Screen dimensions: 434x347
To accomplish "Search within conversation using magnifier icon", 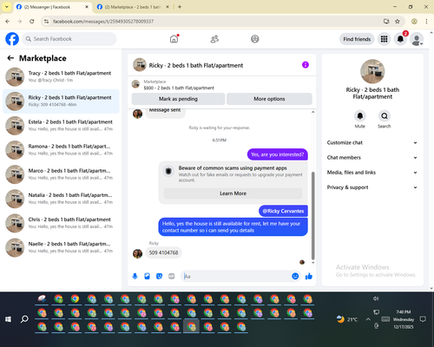I will tap(385, 116).
